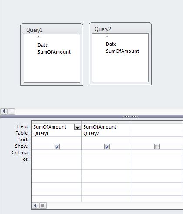
Task: Select the asterisk field in the Query2 box
Action: tap(107, 37)
